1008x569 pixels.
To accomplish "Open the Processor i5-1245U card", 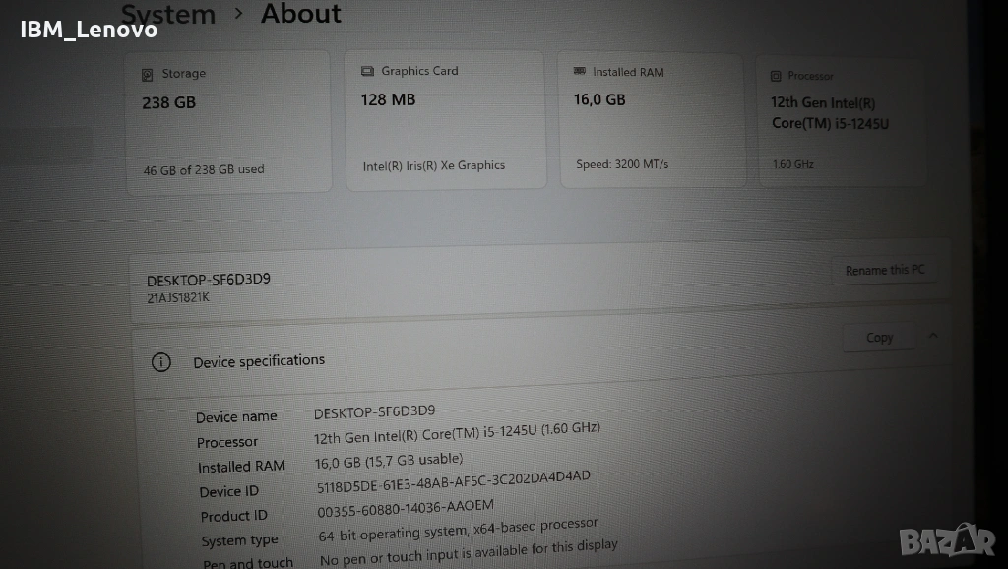I will click(840, 121).
